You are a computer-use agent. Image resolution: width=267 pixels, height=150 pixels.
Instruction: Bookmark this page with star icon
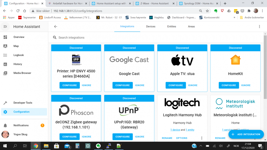point(207,11)
